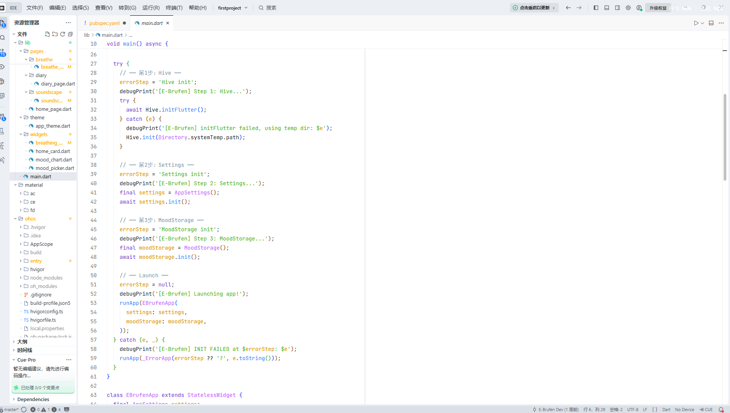Click the UTF-8 encoding indicator
Image resolution: width=730 pixels, height=413 pixels.
click(x=632, y=410)
